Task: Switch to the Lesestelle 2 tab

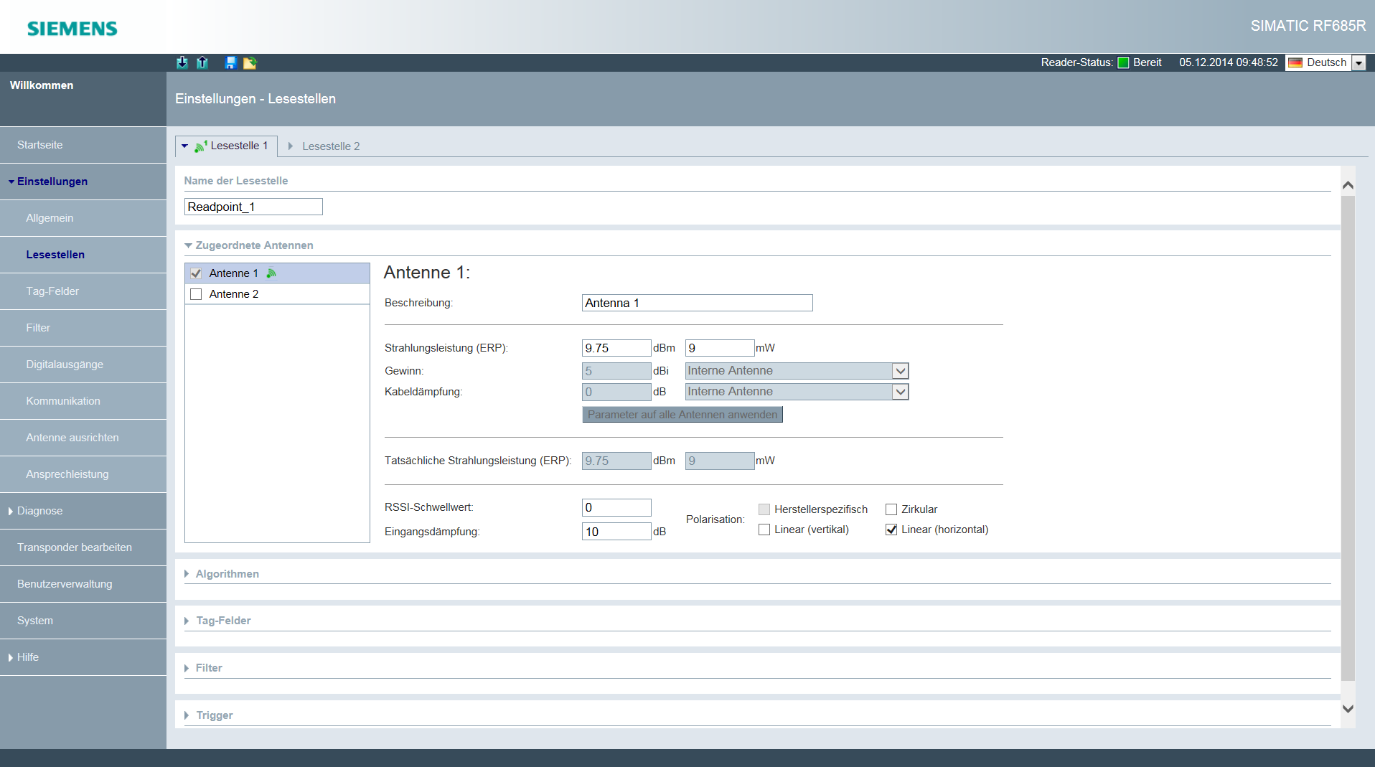Action: (x=324, y=146)
